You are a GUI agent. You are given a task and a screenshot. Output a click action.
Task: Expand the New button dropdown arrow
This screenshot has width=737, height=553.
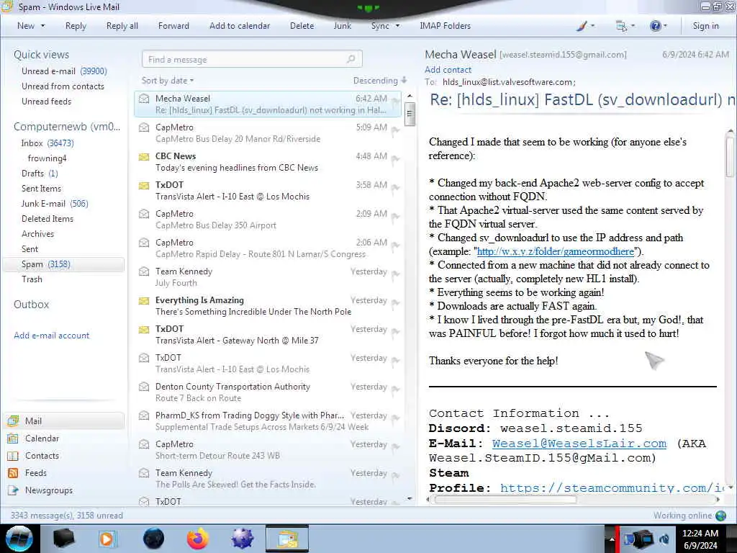[x=42, y=26]
